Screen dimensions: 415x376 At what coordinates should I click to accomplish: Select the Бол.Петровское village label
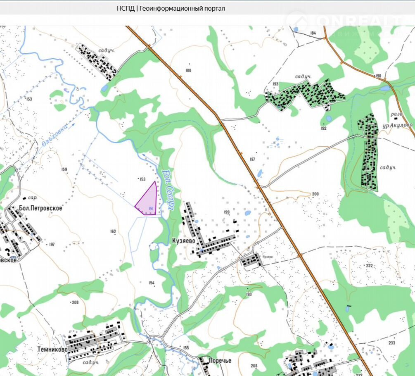(40, 208)
